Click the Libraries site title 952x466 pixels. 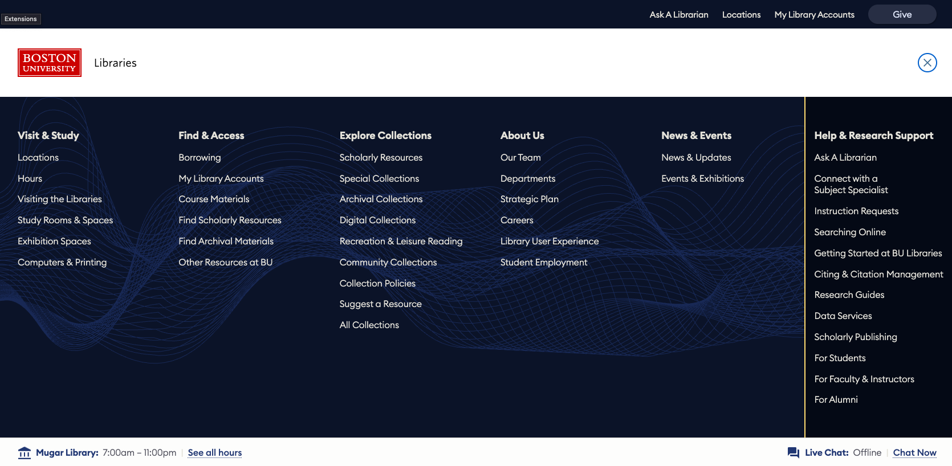point(115,63)
